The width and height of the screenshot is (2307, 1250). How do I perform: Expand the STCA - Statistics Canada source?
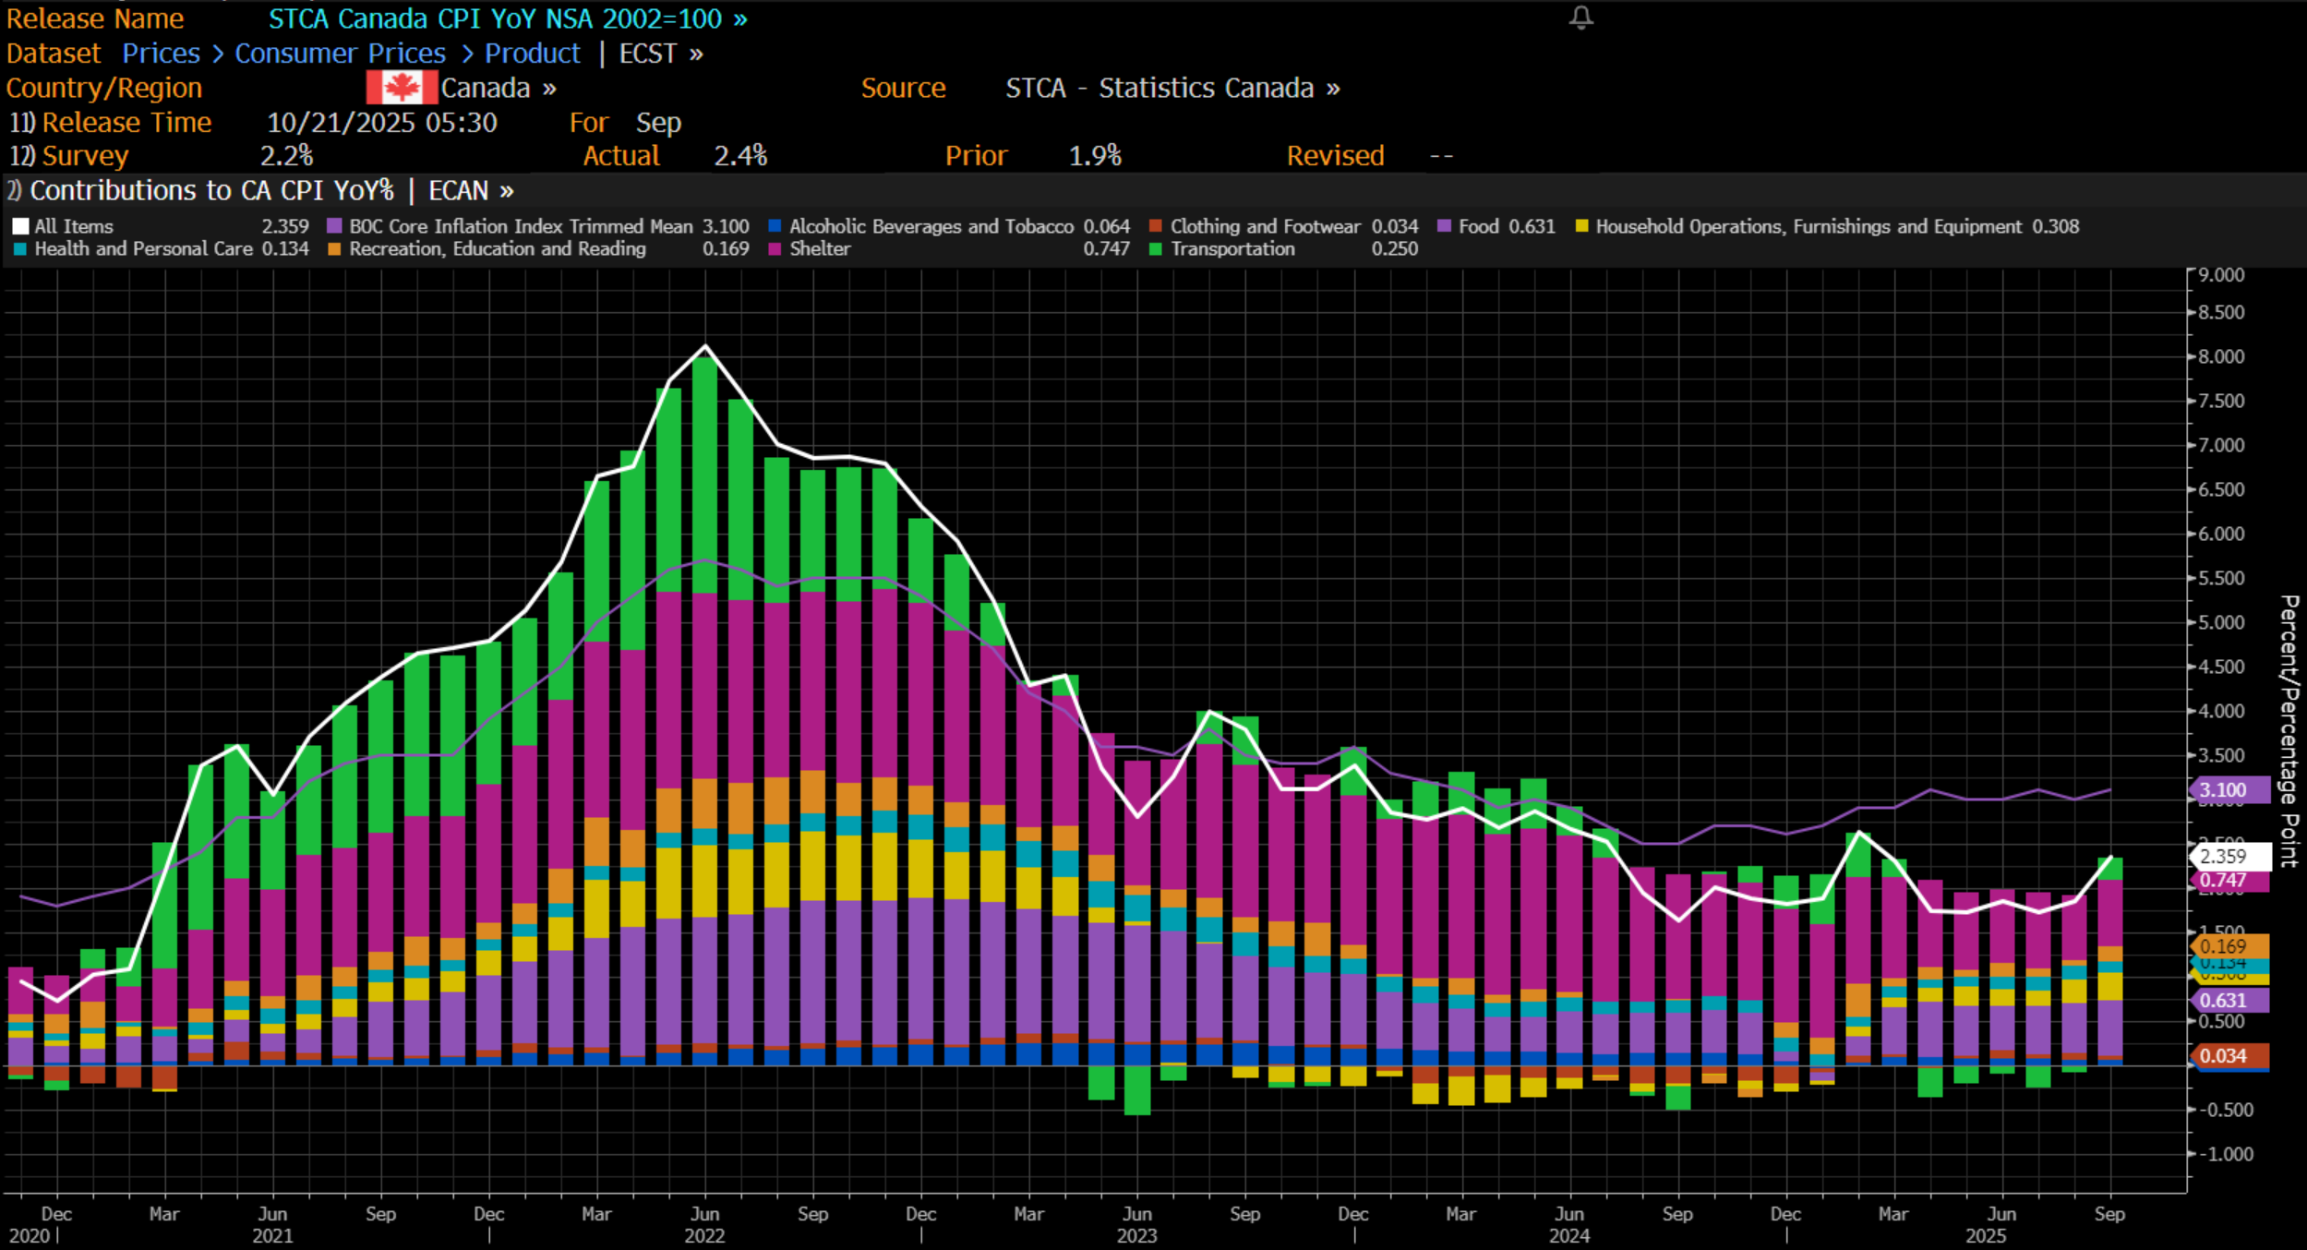[1172, 89]
